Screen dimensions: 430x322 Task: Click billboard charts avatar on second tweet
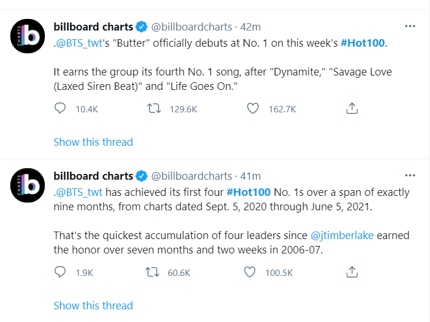tap(28, 185)
